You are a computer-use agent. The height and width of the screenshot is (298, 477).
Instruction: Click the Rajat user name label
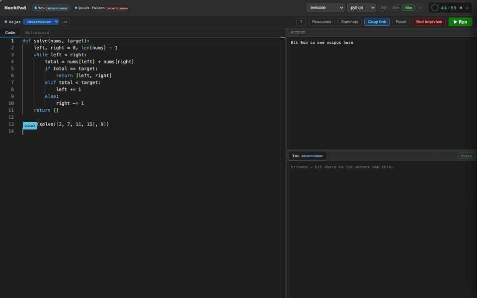(14, 22)
